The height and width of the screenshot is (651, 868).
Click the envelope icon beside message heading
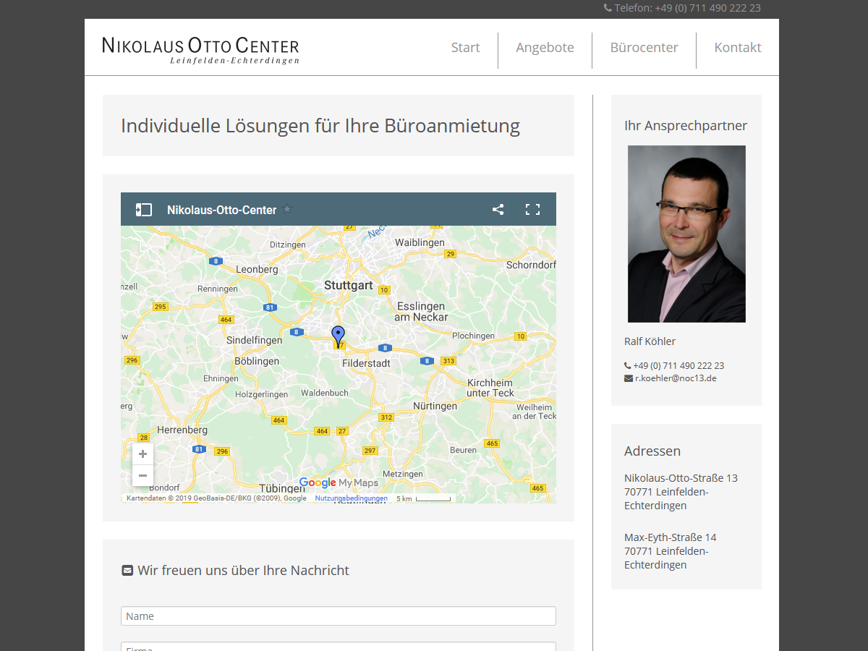click(127, 571)
